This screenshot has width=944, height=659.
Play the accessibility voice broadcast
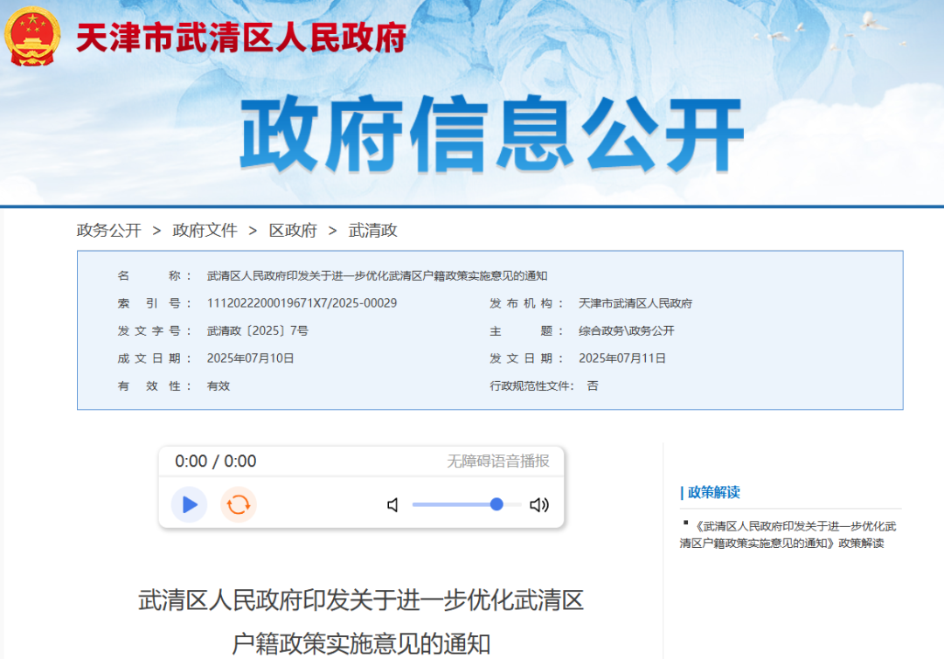coord(189,504)
